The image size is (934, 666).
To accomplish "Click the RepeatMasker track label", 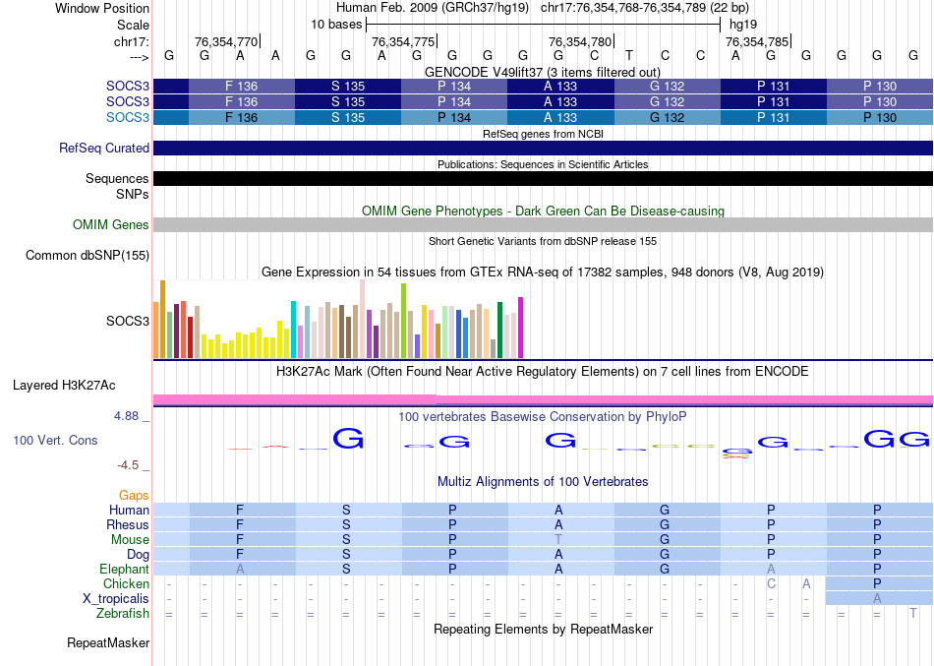I will click(108, 642).
